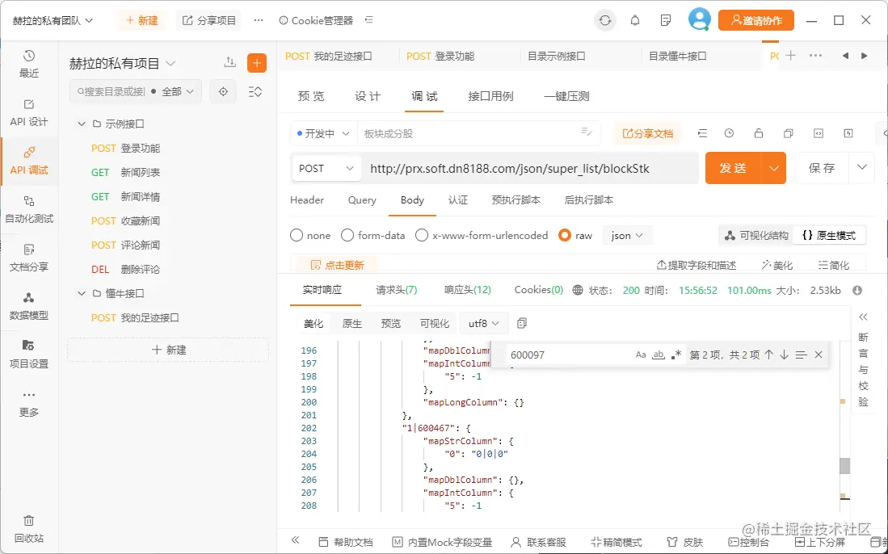Open the json format dropdown

point(628,235)
